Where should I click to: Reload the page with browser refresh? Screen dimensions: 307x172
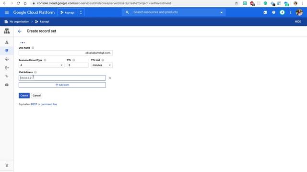(x=18, y=3)
